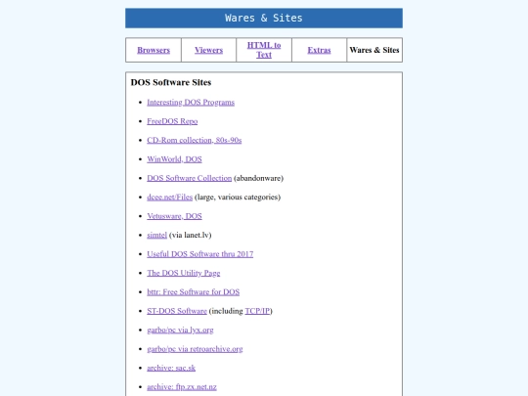
Task: Click the dcee.net/Files link
Action: [x=170, y=197]
